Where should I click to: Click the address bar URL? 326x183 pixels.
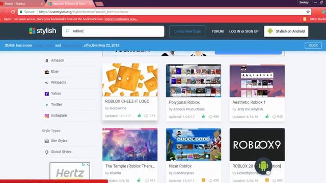(x=84, y=12)
